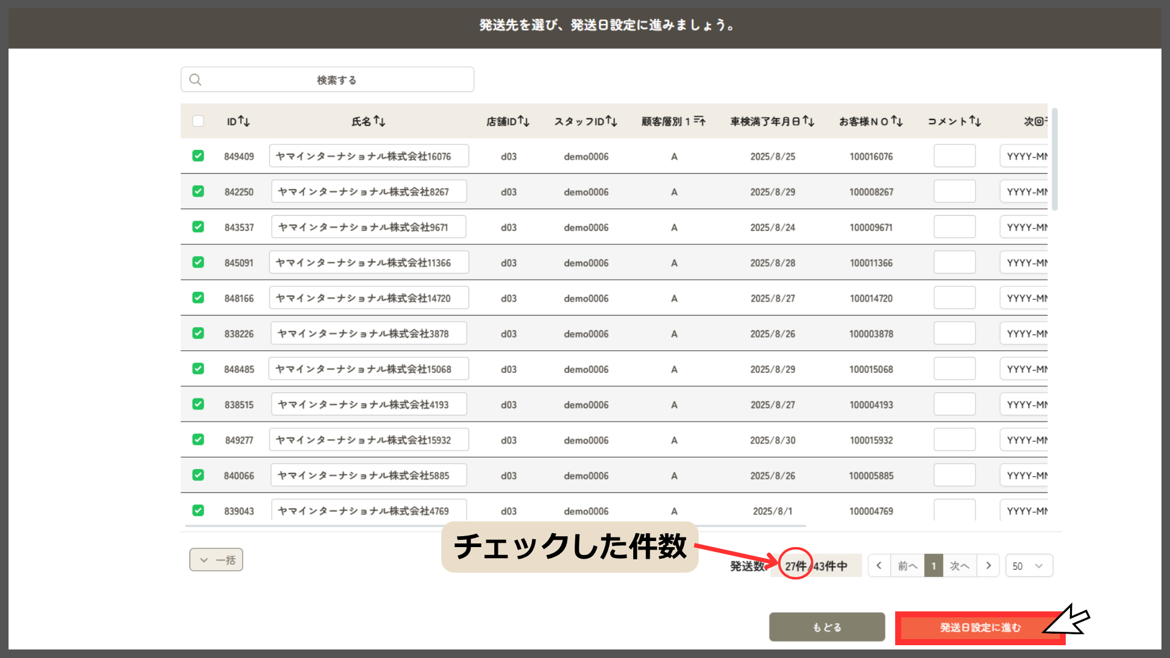Image resolution: width=1170 pixels, height=658 pixels.
Task: Click the search magnifier icon
Action: 195,80
